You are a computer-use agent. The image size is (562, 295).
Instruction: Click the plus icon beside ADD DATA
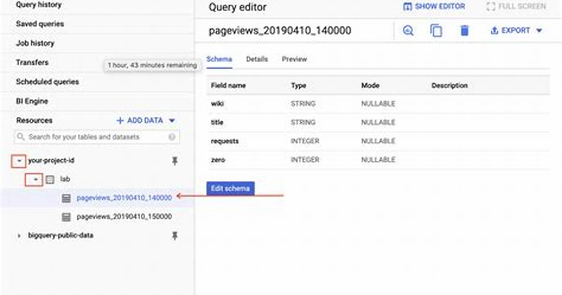pyautogui.click(x=120, y=121)
